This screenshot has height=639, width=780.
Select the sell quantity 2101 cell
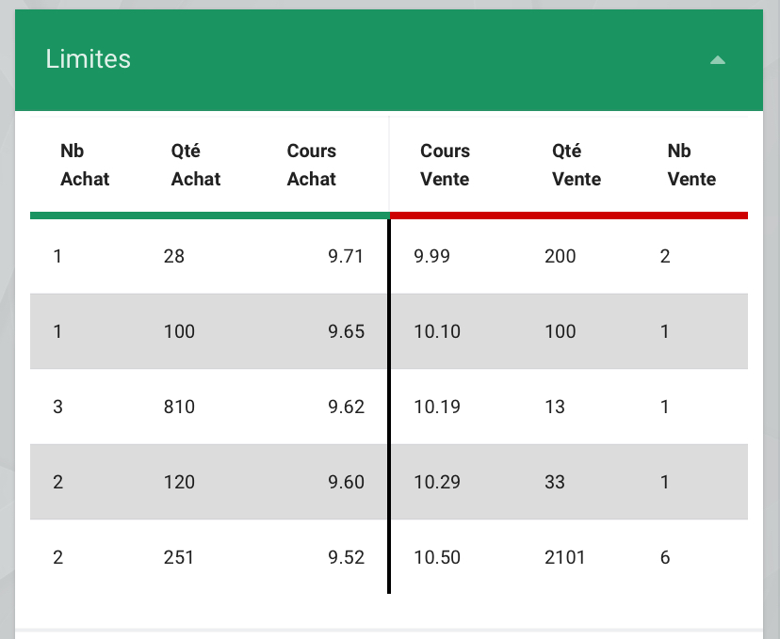point(565,557)
